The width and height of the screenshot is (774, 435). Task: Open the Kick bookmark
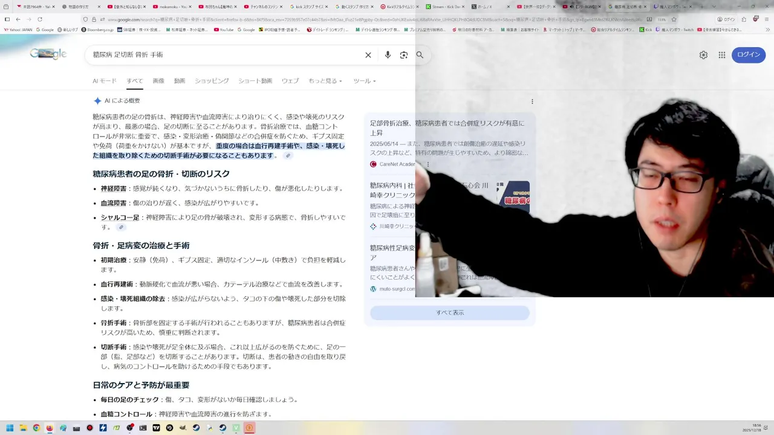[646, 30]
